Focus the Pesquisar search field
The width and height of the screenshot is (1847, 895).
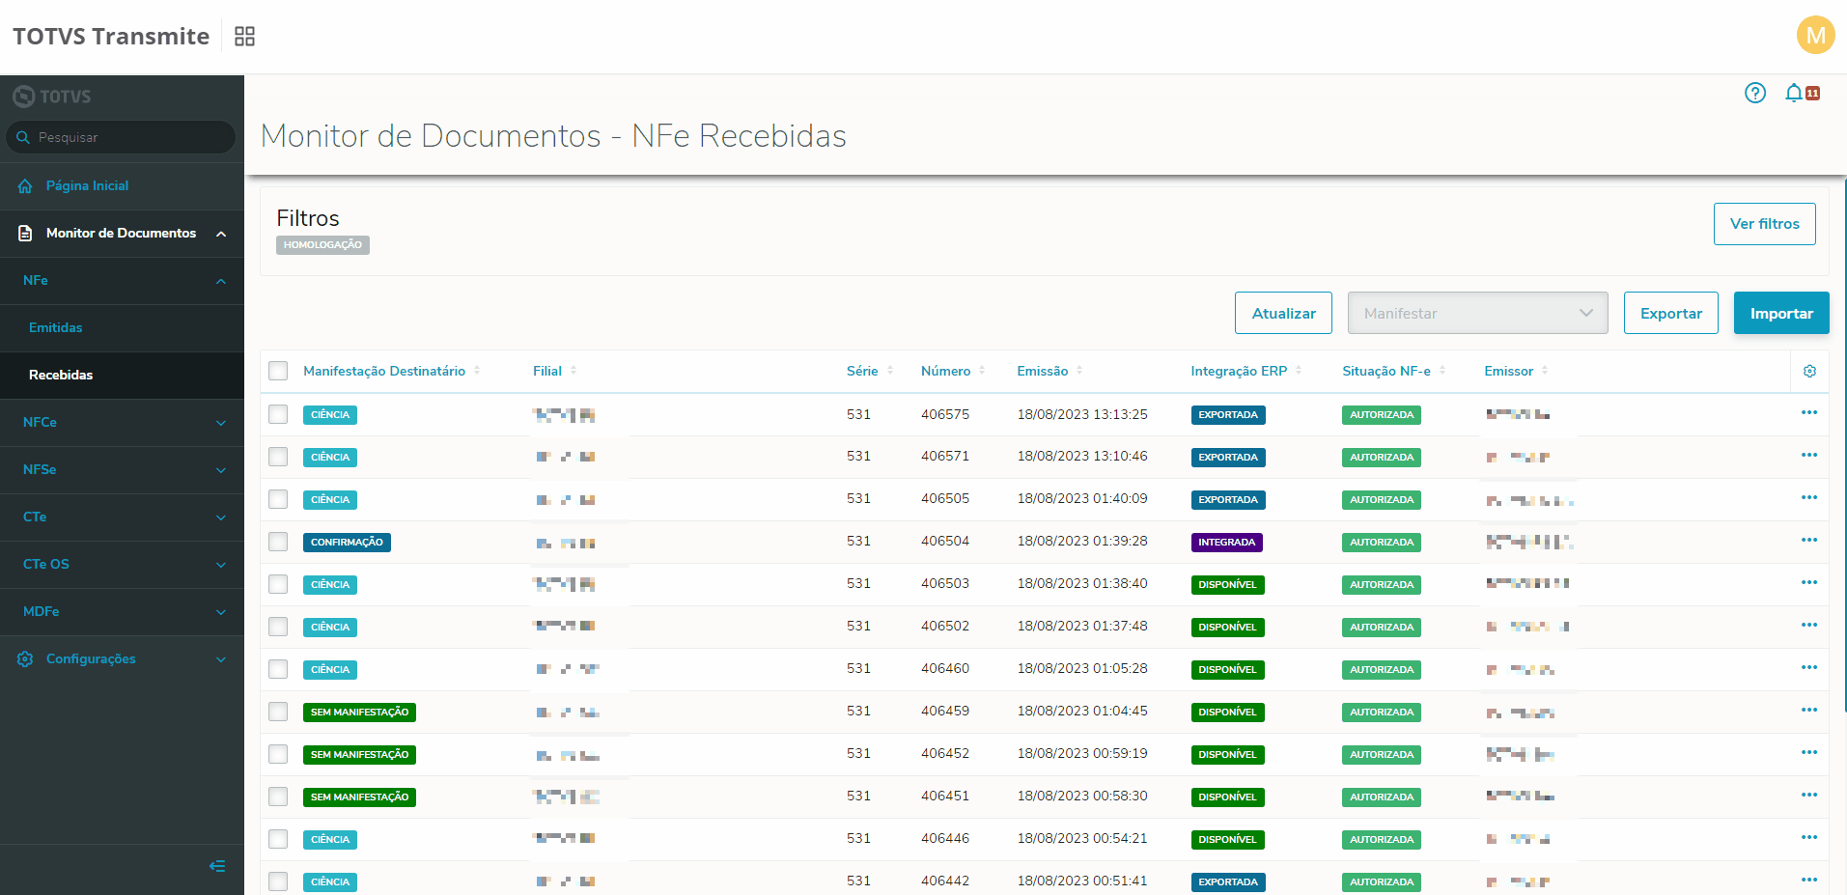pos(122,137)
